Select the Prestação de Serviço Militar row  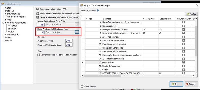tap(138, 41)
